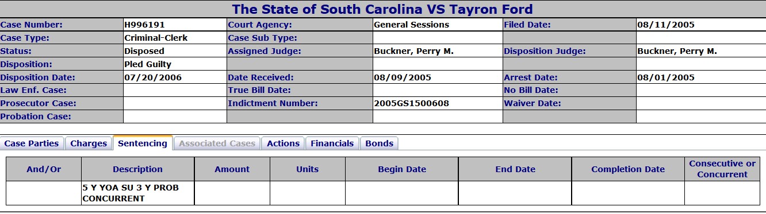Click the Amount column header

coord(232,169)
